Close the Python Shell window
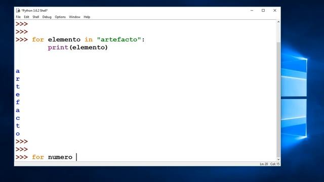This screenshot has width=324, height=182. click(274, 10)
